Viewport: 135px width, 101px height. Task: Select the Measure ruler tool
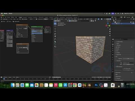[55, 42]
